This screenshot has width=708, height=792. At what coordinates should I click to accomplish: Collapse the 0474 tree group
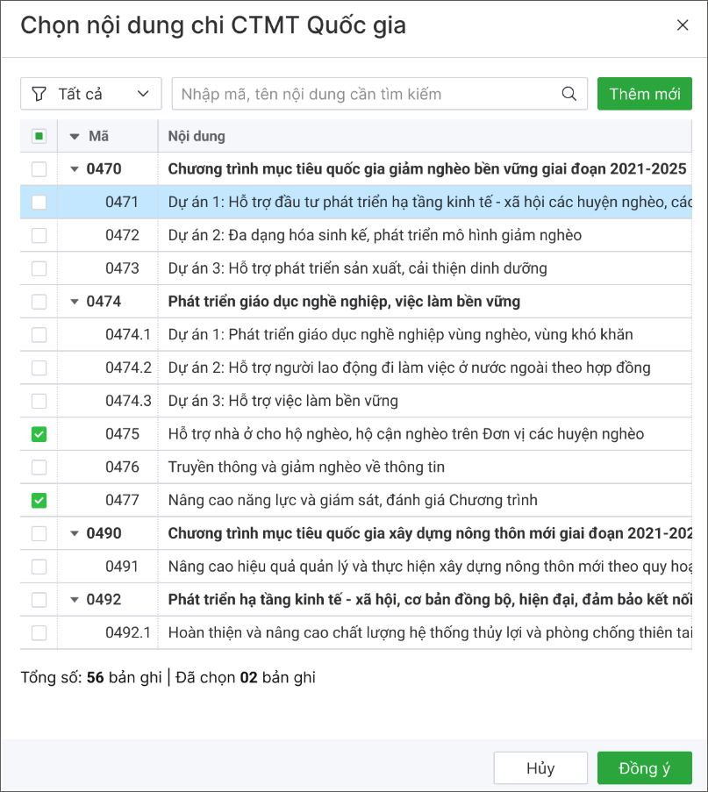tap(75, 302)
